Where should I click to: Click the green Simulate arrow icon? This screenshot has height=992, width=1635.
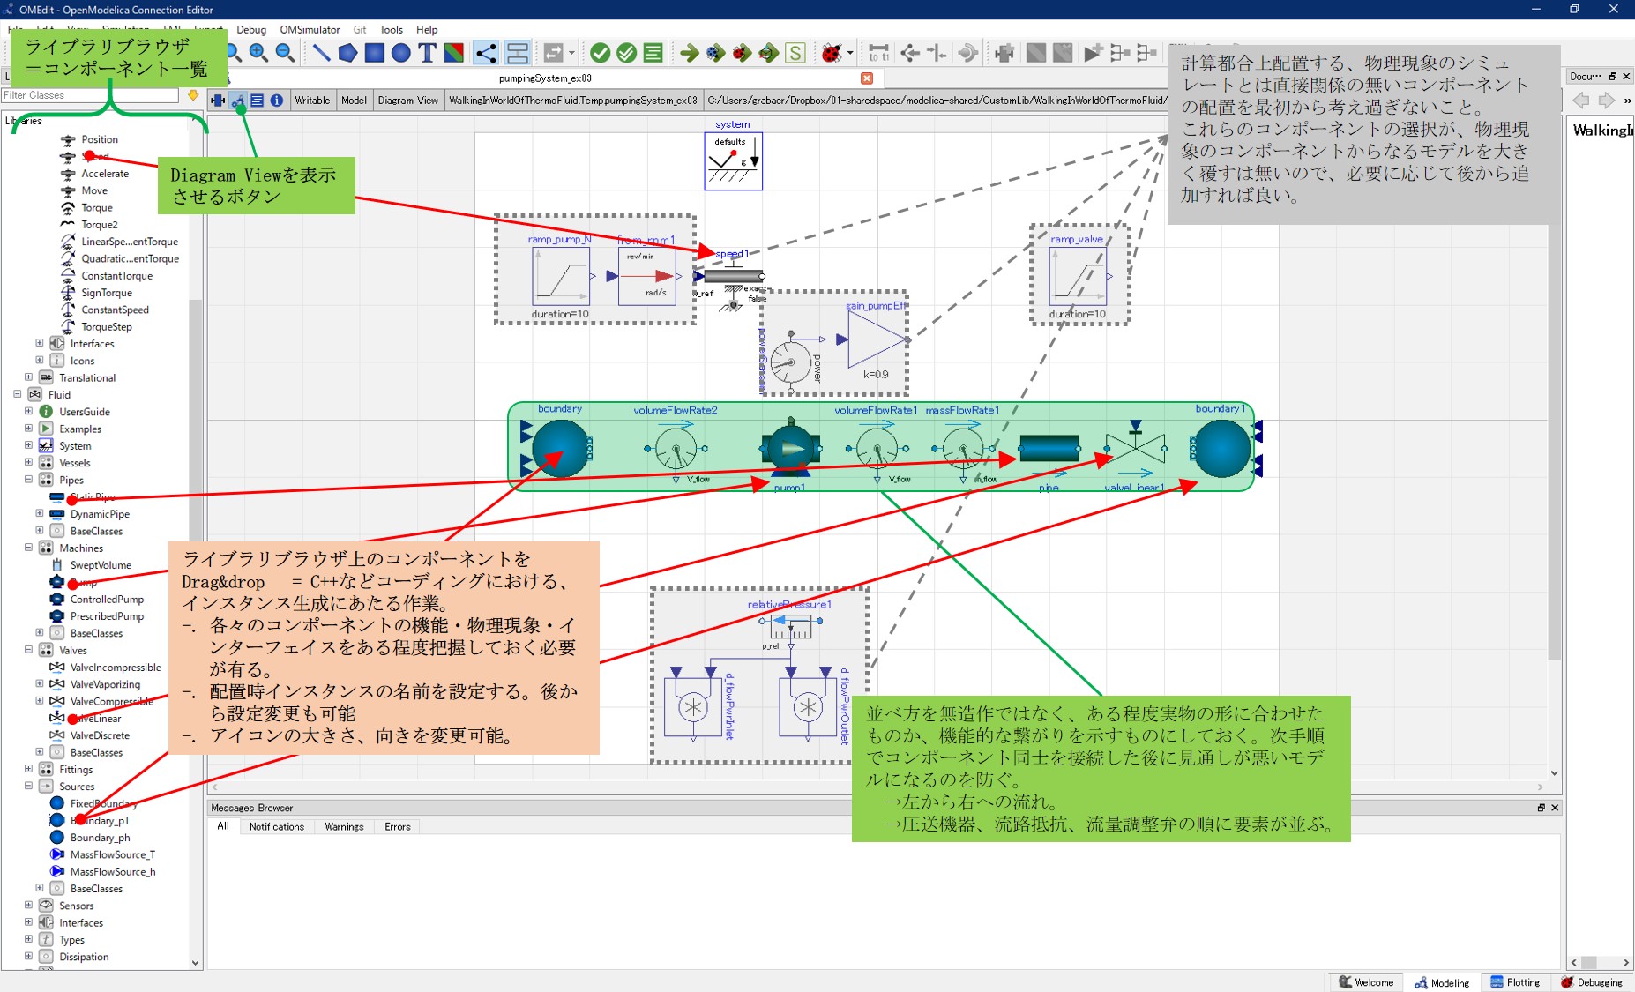click(x=690, y=53)
